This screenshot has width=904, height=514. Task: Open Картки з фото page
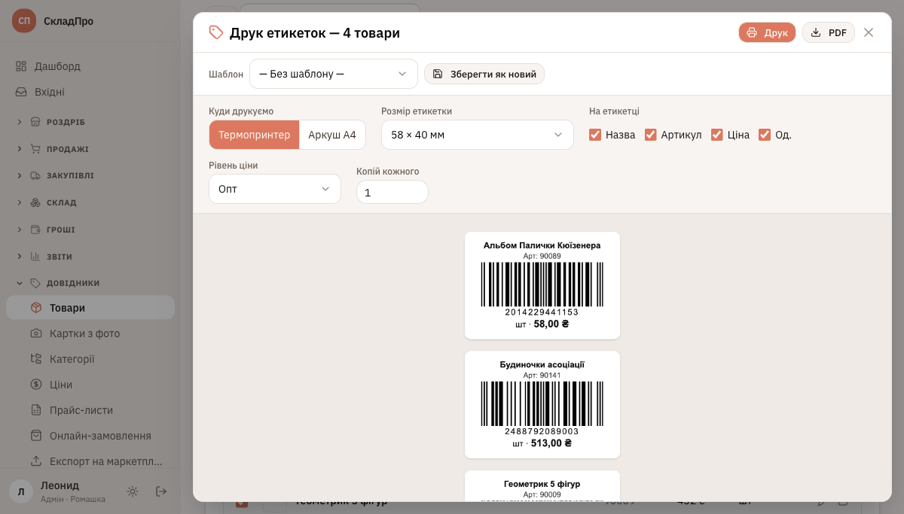pyautogui.click(x=90, y=333)
